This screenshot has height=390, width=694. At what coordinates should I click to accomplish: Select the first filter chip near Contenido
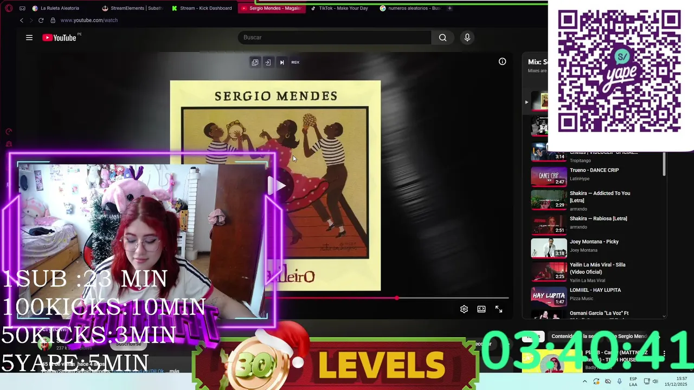[534, 336]
